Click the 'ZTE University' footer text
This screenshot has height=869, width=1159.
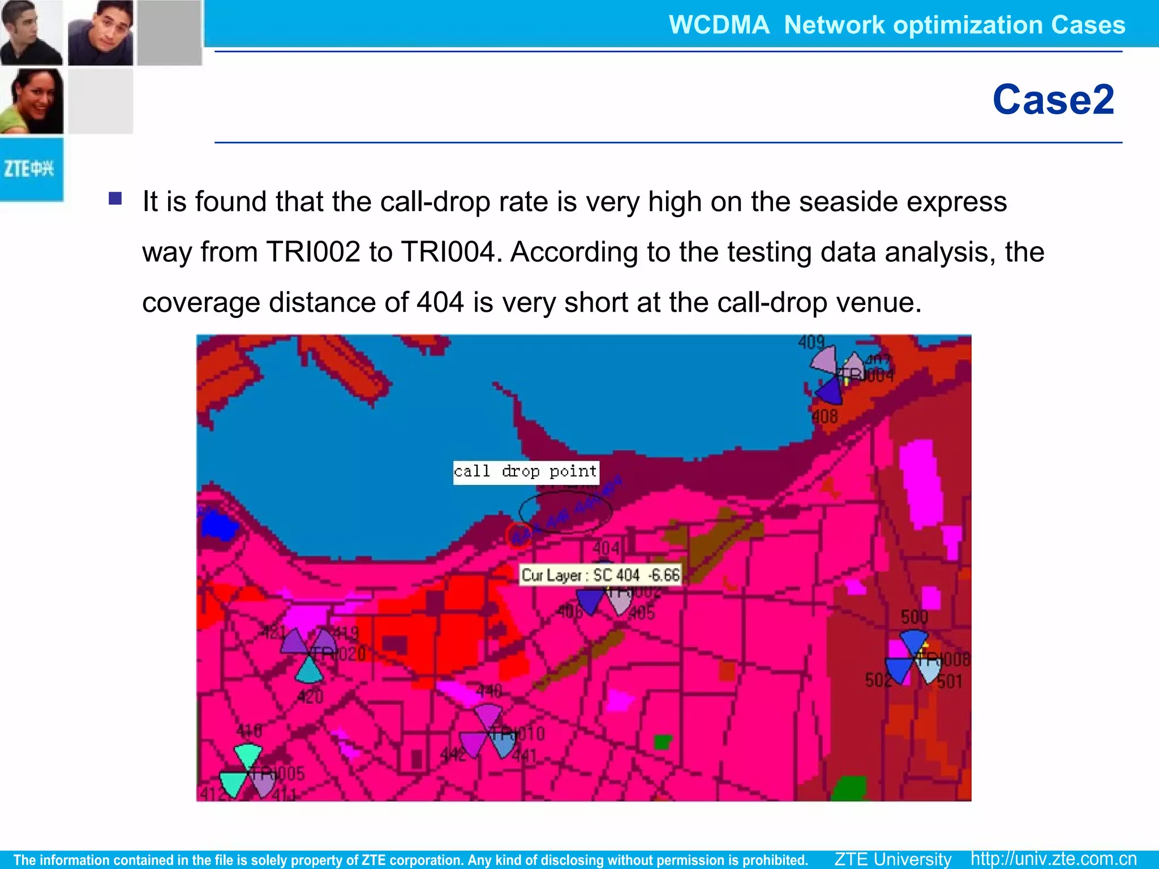click(x=893, y=859)
